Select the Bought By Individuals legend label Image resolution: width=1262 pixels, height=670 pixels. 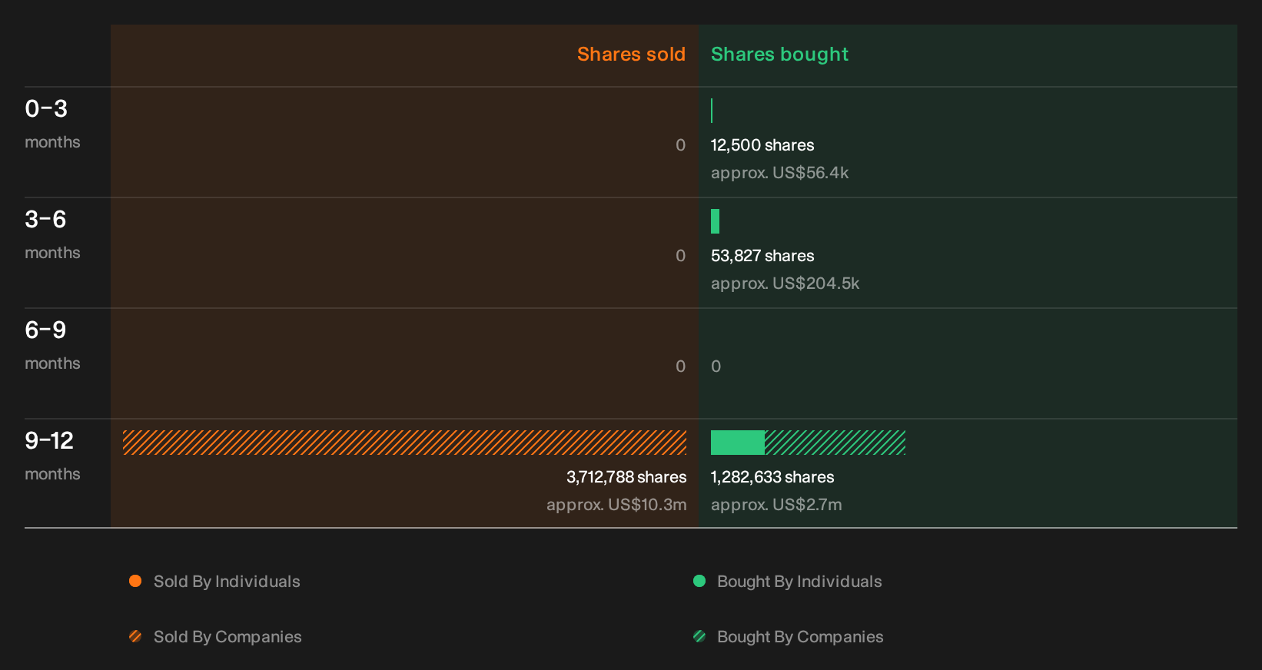799,582
